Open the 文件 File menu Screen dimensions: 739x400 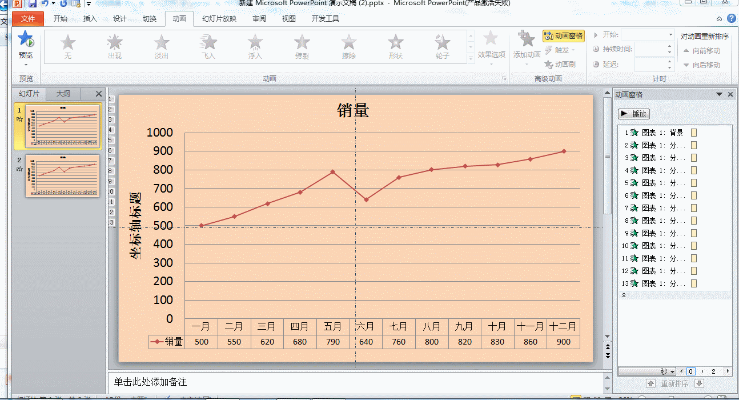click(x=27, y=18)
